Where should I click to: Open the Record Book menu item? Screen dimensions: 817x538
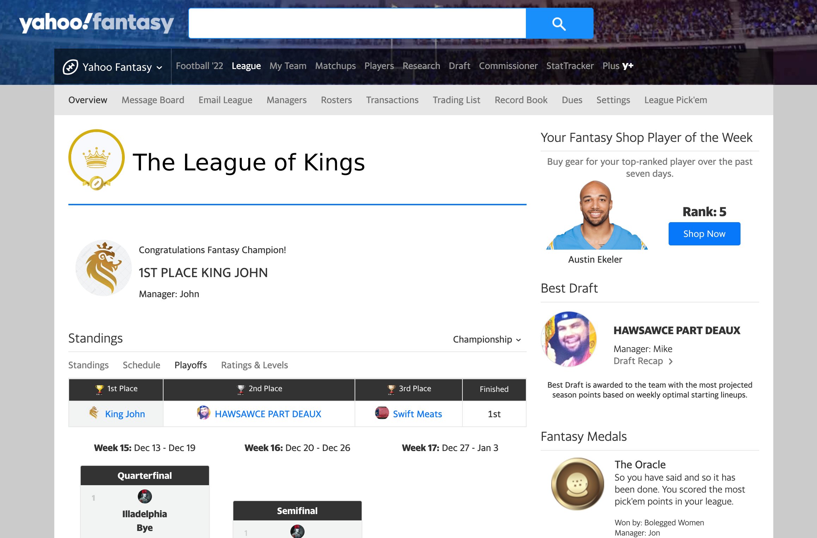click(521, 100)
